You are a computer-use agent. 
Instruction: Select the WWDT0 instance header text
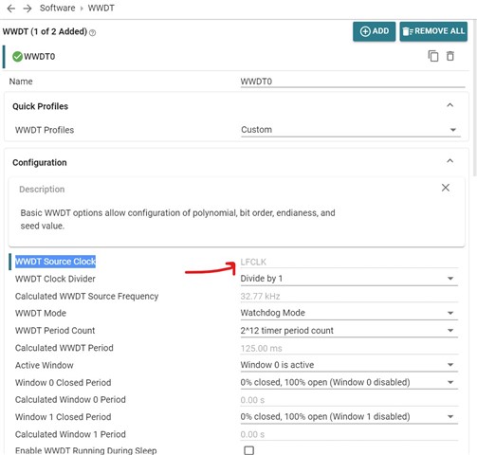coord(40,57)
